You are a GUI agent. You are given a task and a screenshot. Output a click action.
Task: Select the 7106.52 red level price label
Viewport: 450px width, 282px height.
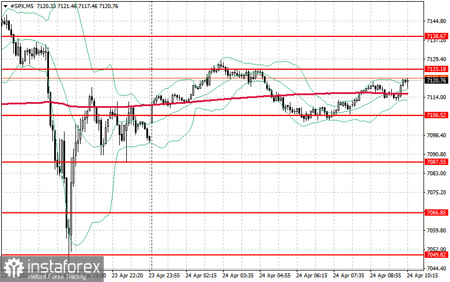pyautogui.click(x=436, y=115)
